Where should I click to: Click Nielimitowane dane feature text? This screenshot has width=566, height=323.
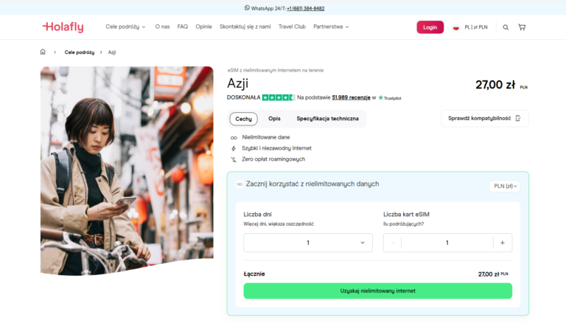pos(266,137)
